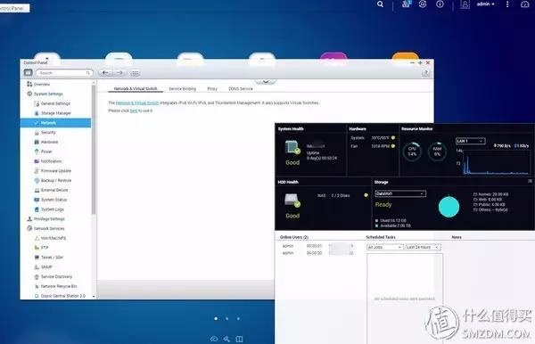Click sidebar scrollbar in Control Panel
This screenshot has height=344, width=535.
(94, 150)
